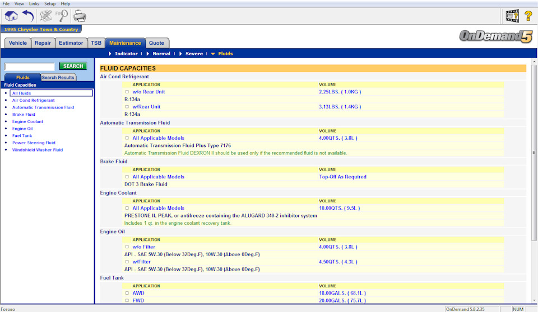
Task: Click the 3.13LBS. ( 1.4KG ) volume value
Action: tap(340, 107)
